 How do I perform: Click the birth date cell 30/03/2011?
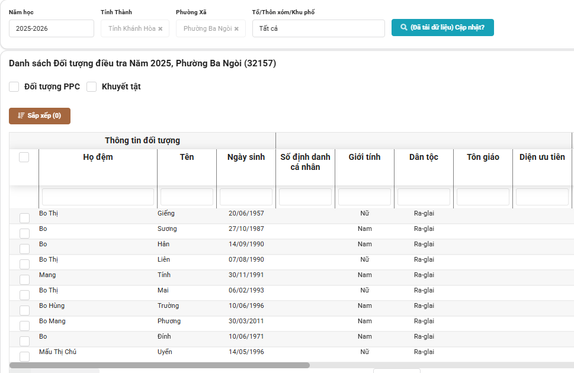(246, 321)
